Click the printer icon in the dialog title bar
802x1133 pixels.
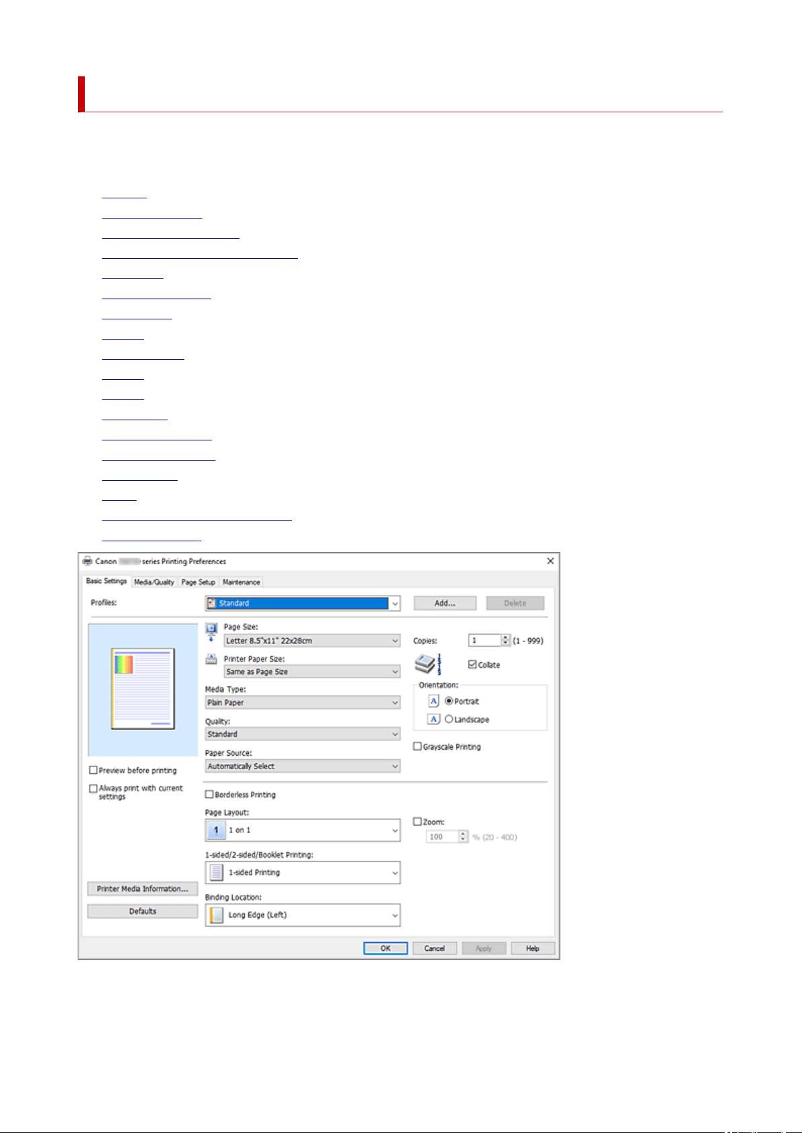coord(87,561)
